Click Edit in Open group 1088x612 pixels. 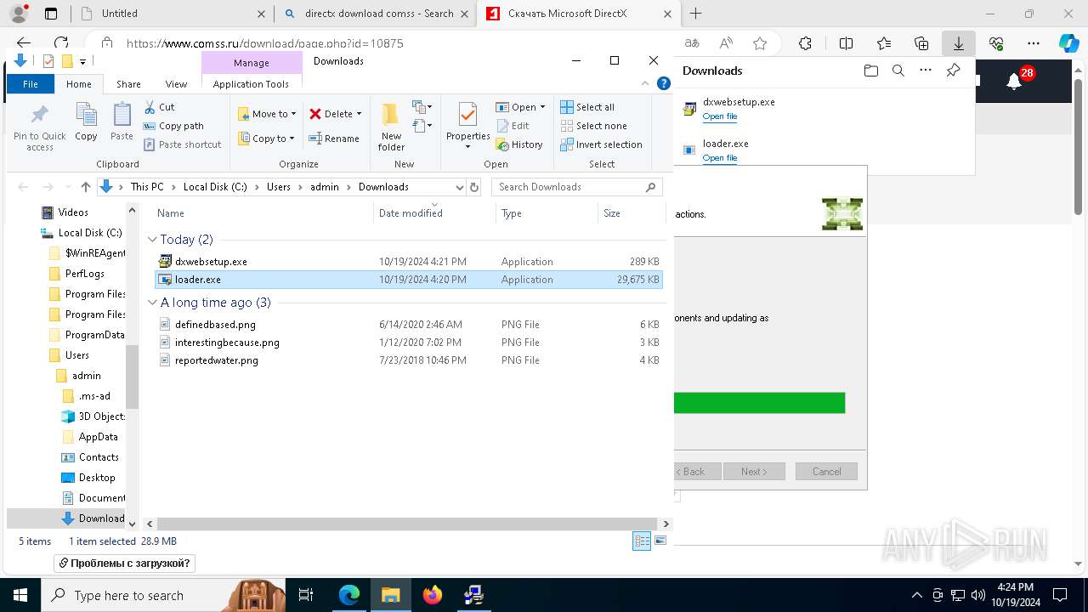[x=513, y=126]
